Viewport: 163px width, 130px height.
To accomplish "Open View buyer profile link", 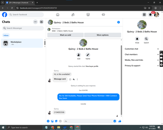I will 92,66.
